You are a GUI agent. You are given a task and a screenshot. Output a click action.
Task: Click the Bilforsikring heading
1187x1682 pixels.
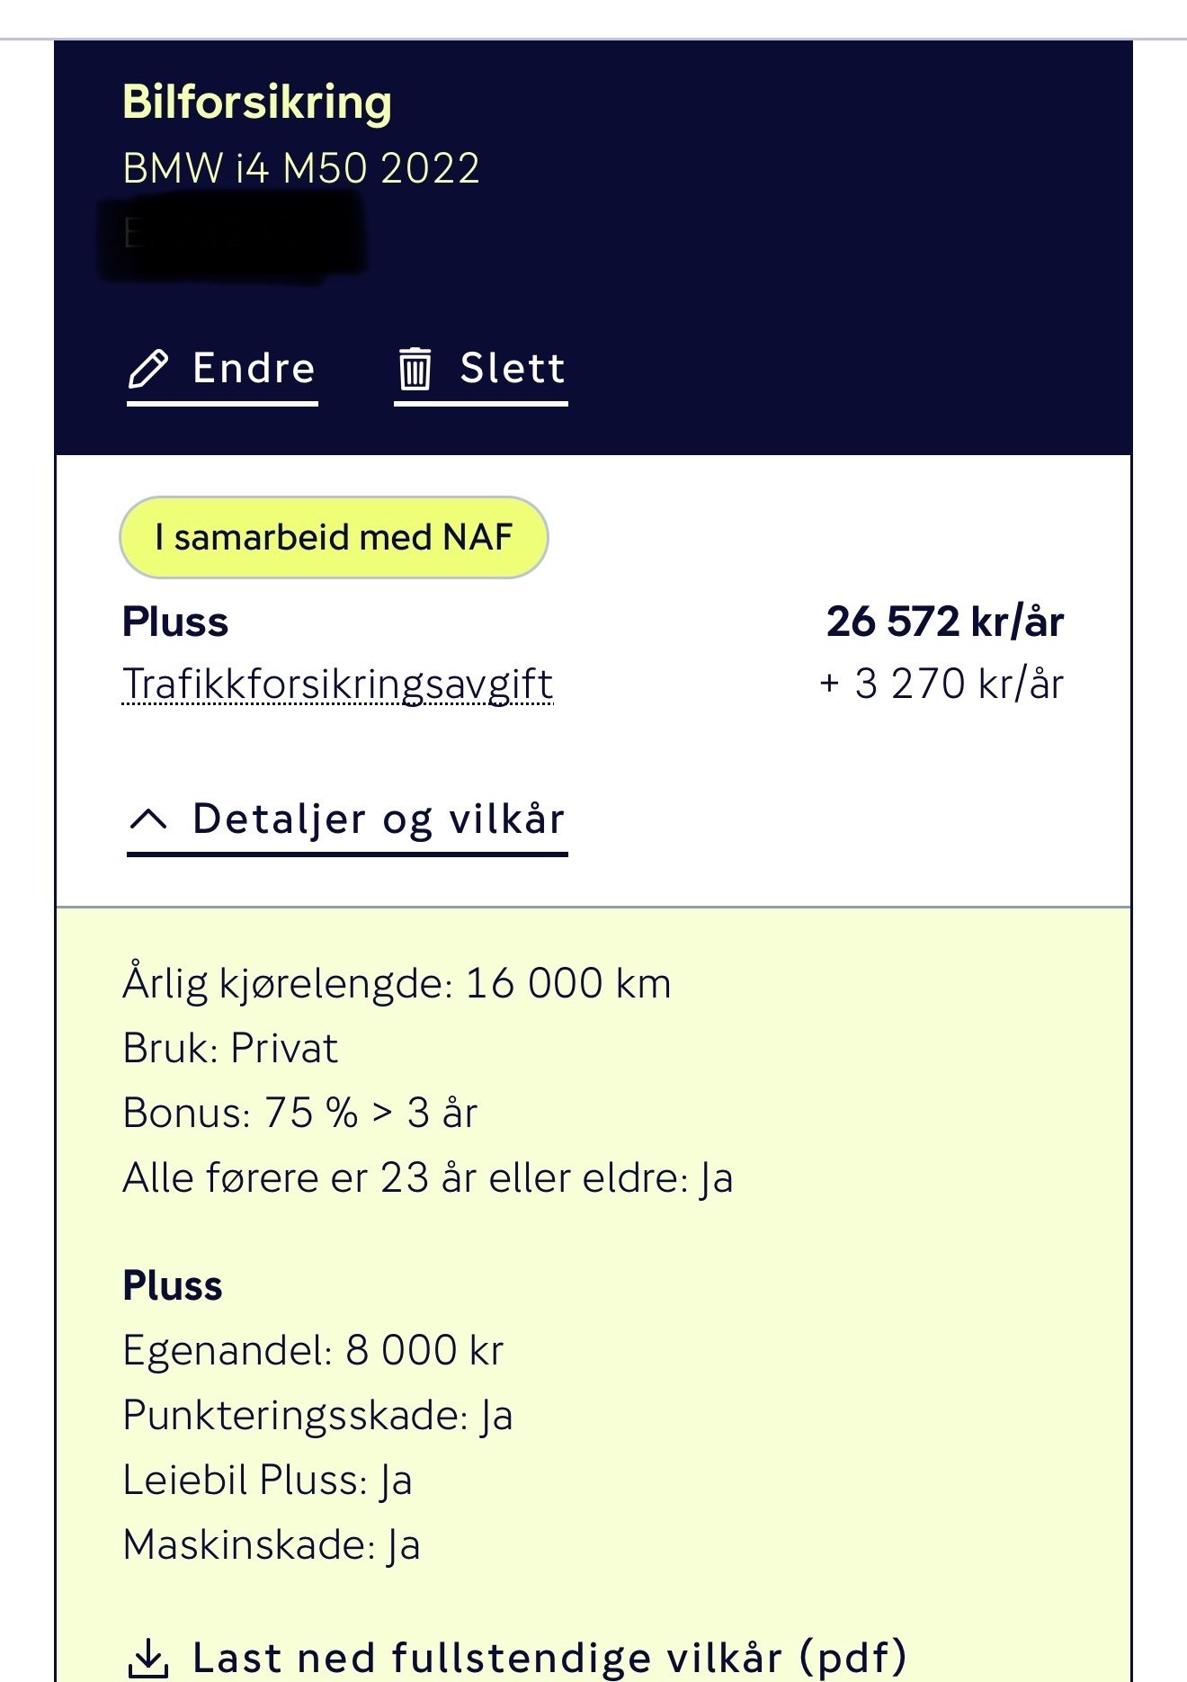[x=257, y=103]
